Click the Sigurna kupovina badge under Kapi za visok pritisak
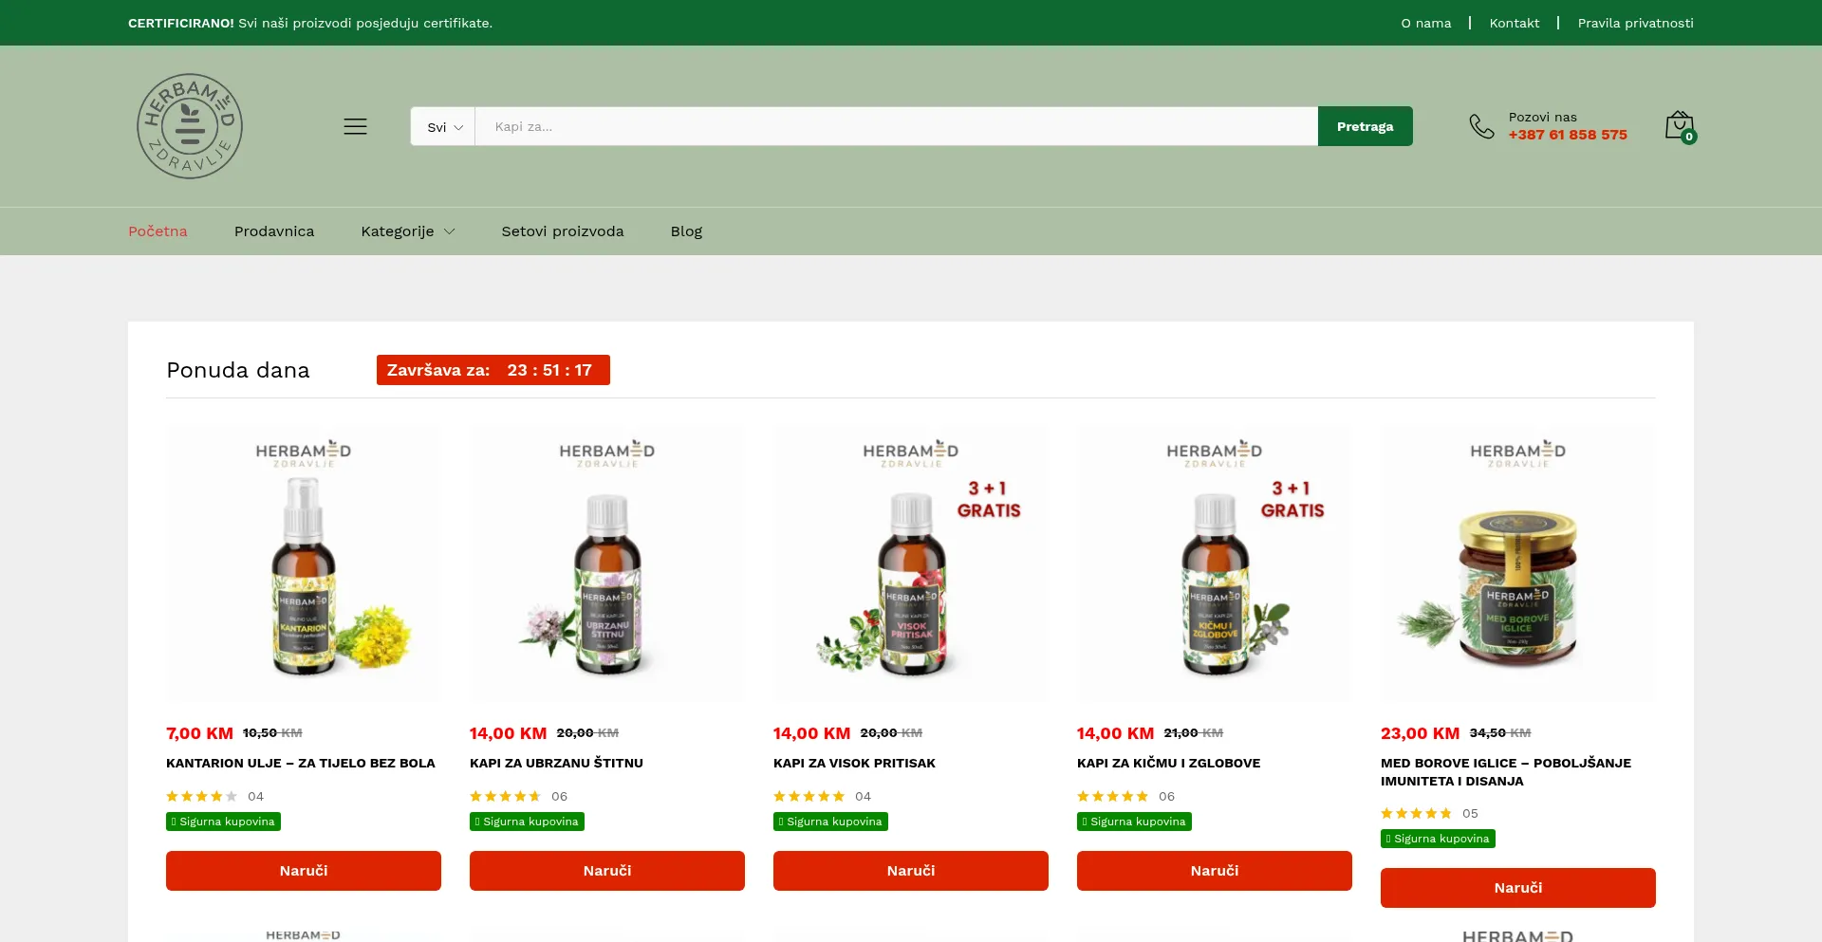The height and width of the screenshot is (942, 1822). (830, 822)
